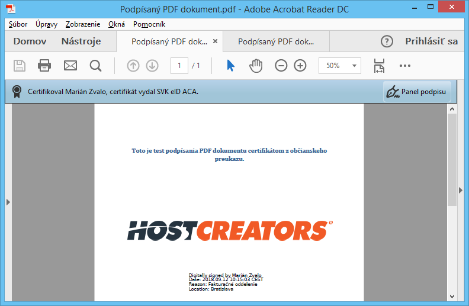Close the active Podpísaný PDF tab
This screenshot has height=306, width=469.
tap(215, 41)
